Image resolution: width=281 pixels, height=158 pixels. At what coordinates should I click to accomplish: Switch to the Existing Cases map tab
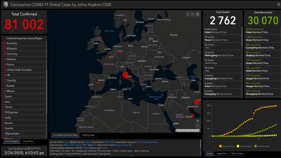(88, 135)
